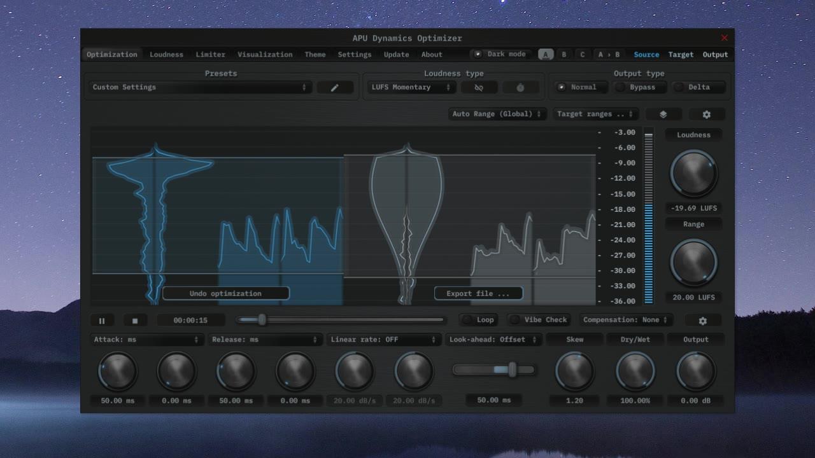Click Skew value 1.20 field
The image size is (815, 458).
[x=574, y=401]
